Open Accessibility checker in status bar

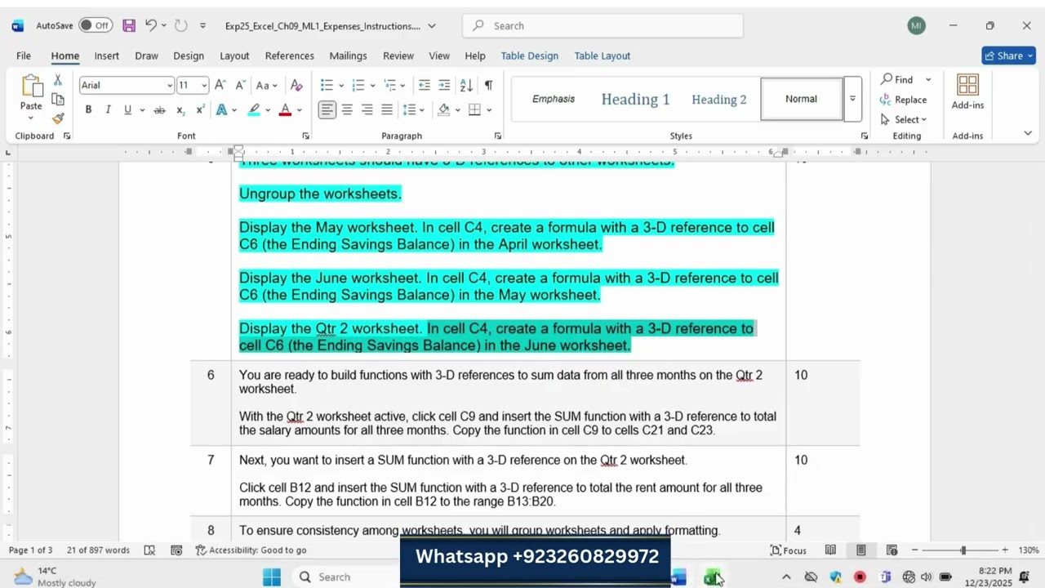251,550
